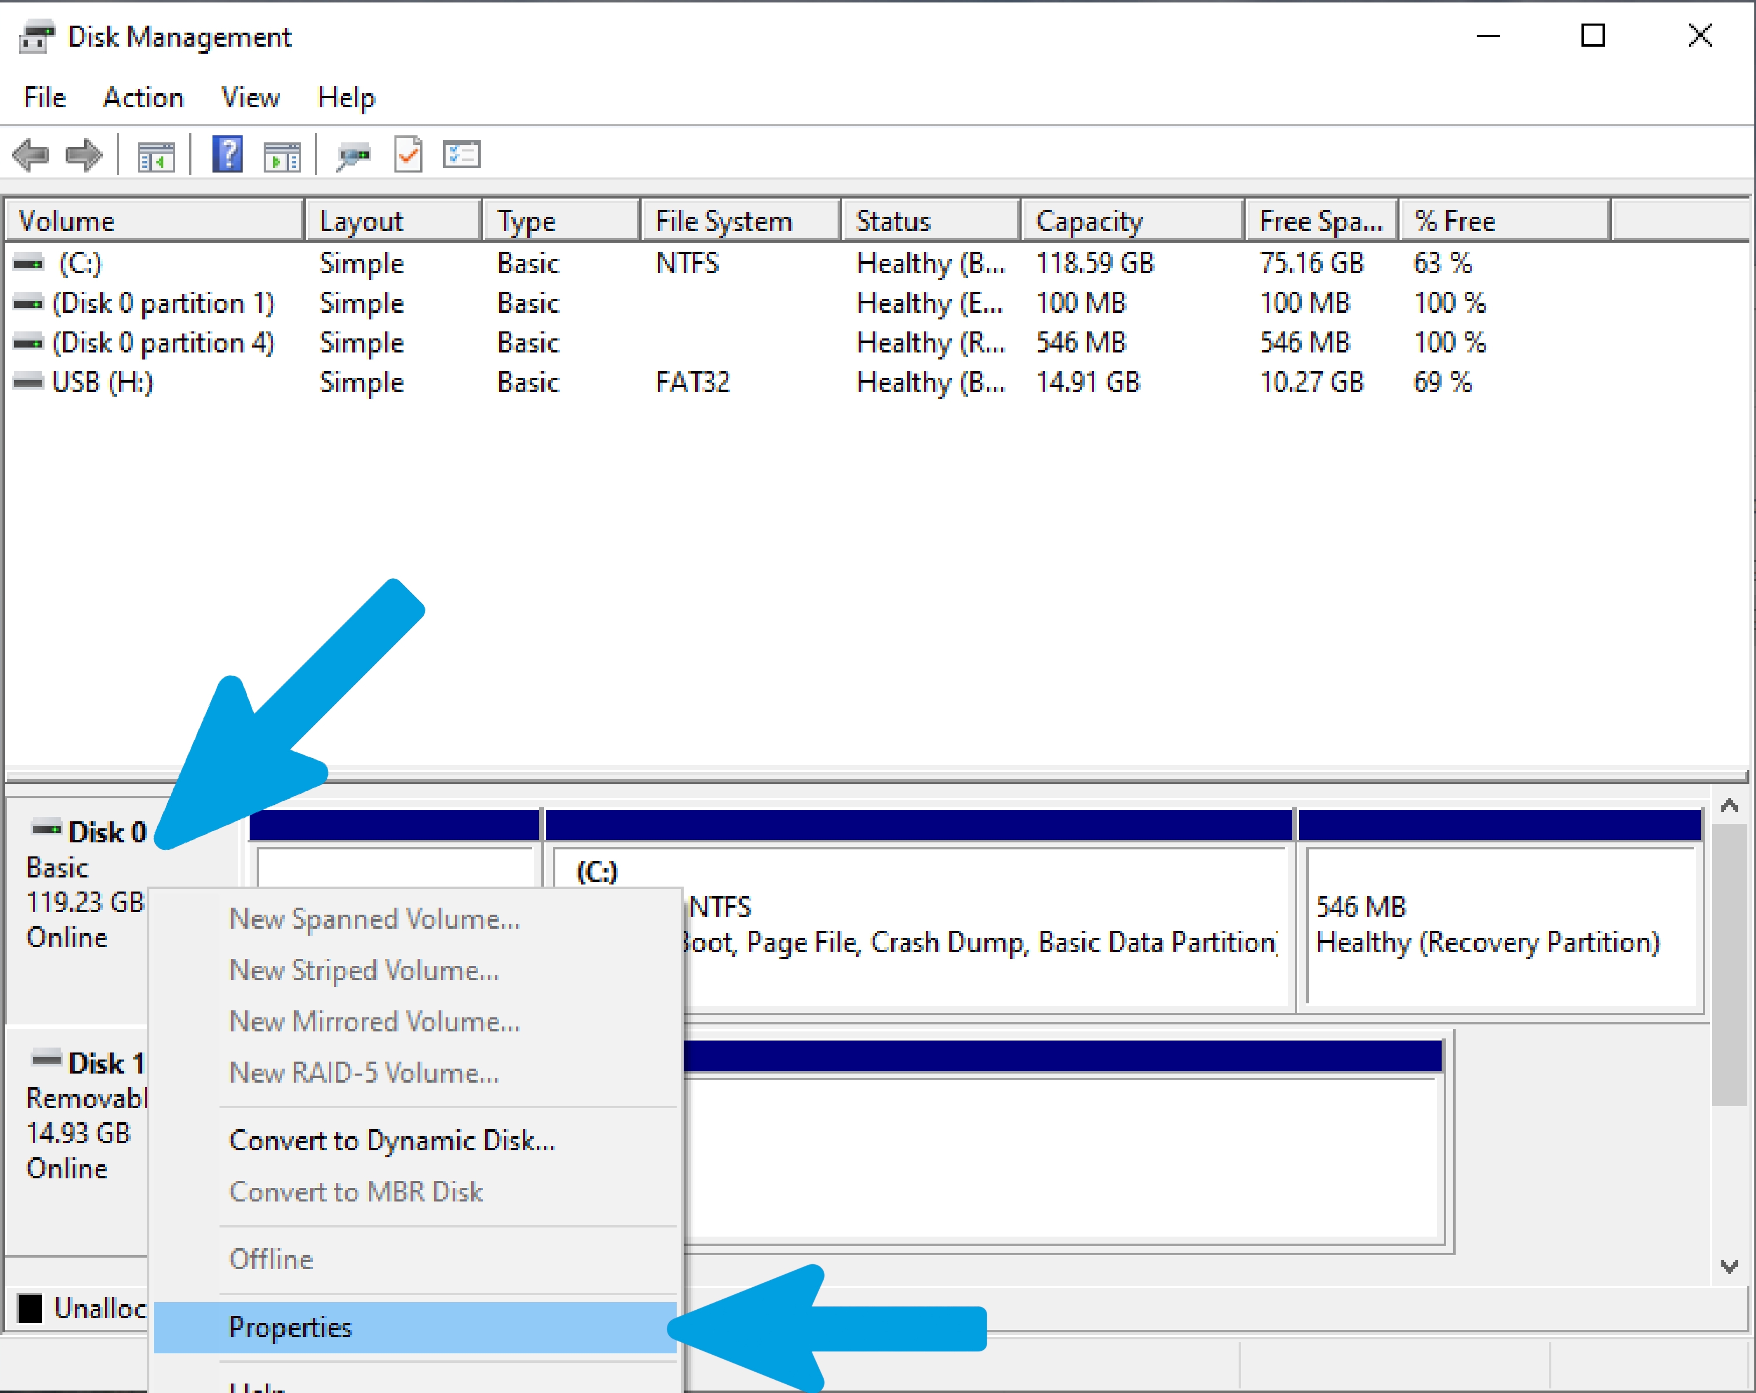Image resolution: width=1756 pixels, height=1393 pixels.
Task: Click the checkmark properties toolbar icon
Action: [408, 154]
